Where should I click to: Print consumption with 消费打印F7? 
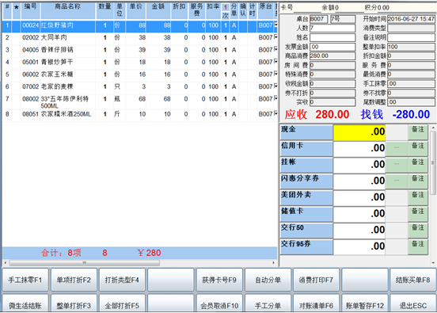coord(317,280)
